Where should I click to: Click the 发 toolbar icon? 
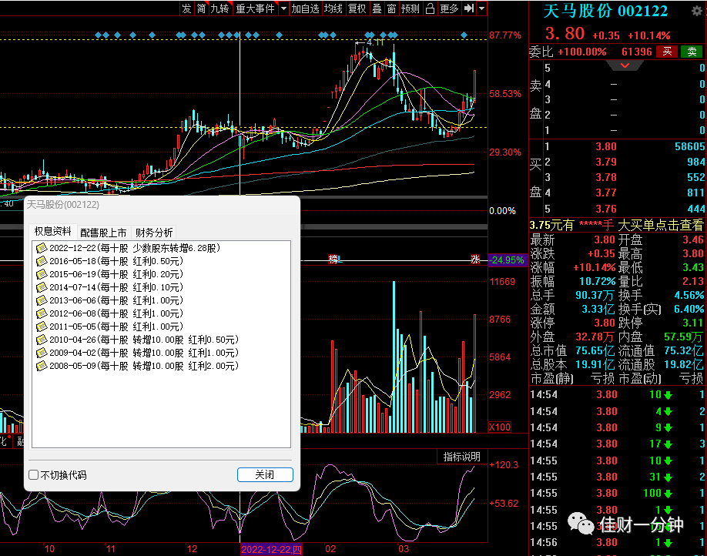tap(186, 8)
